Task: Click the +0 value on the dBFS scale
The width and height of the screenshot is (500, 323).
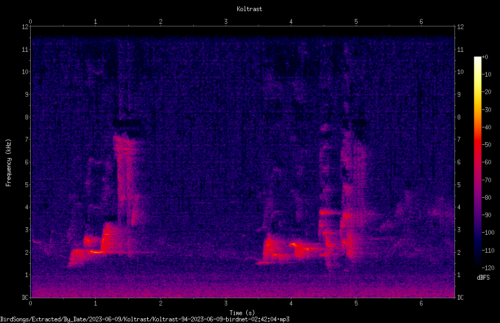Action: tap(485, 57)
